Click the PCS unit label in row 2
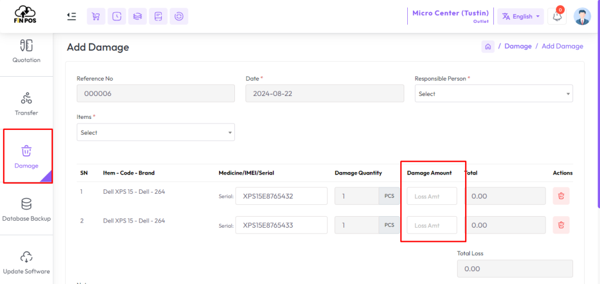 (389, 225)
